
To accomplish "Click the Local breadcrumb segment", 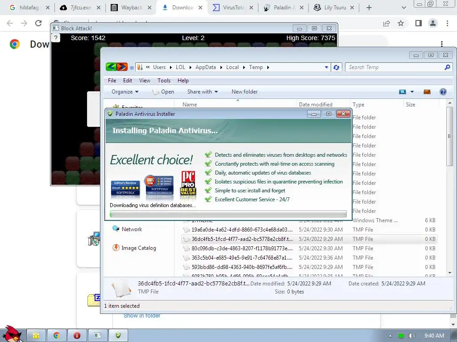I will pos(232,67).
